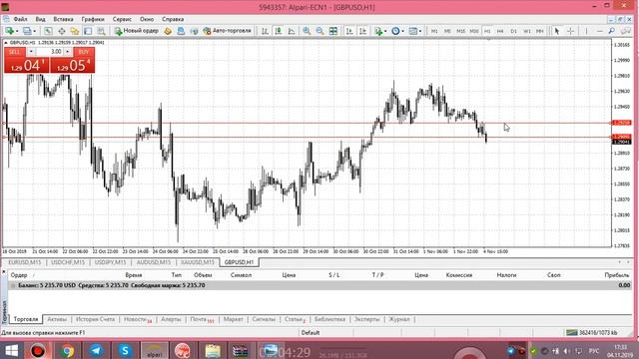
Task: Open the periodicity clock dropdown arrow
Action: [402, 31]
